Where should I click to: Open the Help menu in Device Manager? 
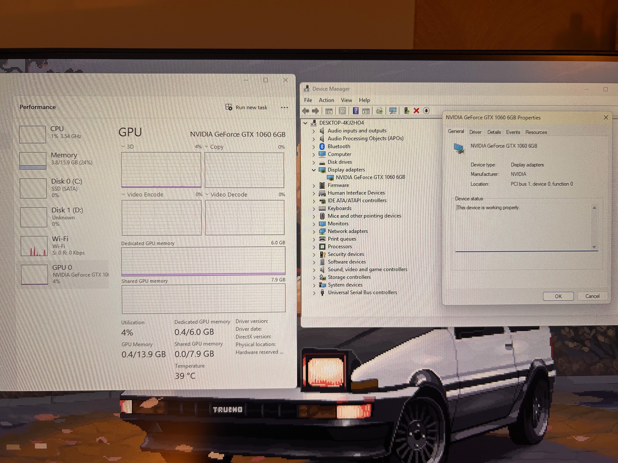[x=364, y=100]
